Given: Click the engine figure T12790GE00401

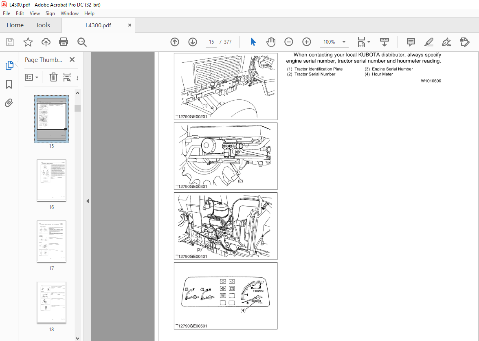Looking at the screenshot, I should [226, 226].
